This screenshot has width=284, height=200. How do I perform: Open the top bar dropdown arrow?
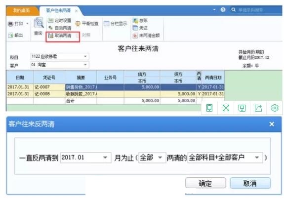point(214,9)
